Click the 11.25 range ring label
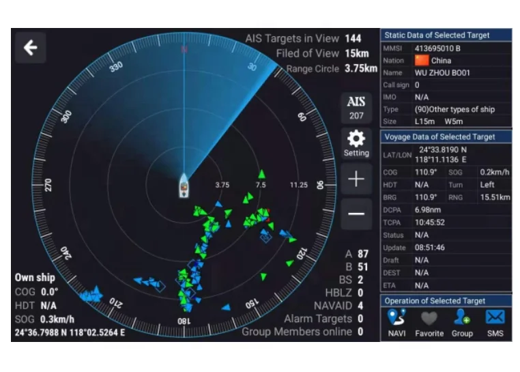 (x=299, y=185)
